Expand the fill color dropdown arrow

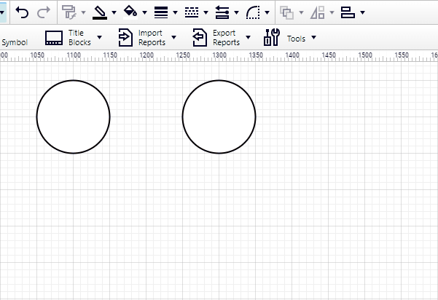click(x=144, y=12)
